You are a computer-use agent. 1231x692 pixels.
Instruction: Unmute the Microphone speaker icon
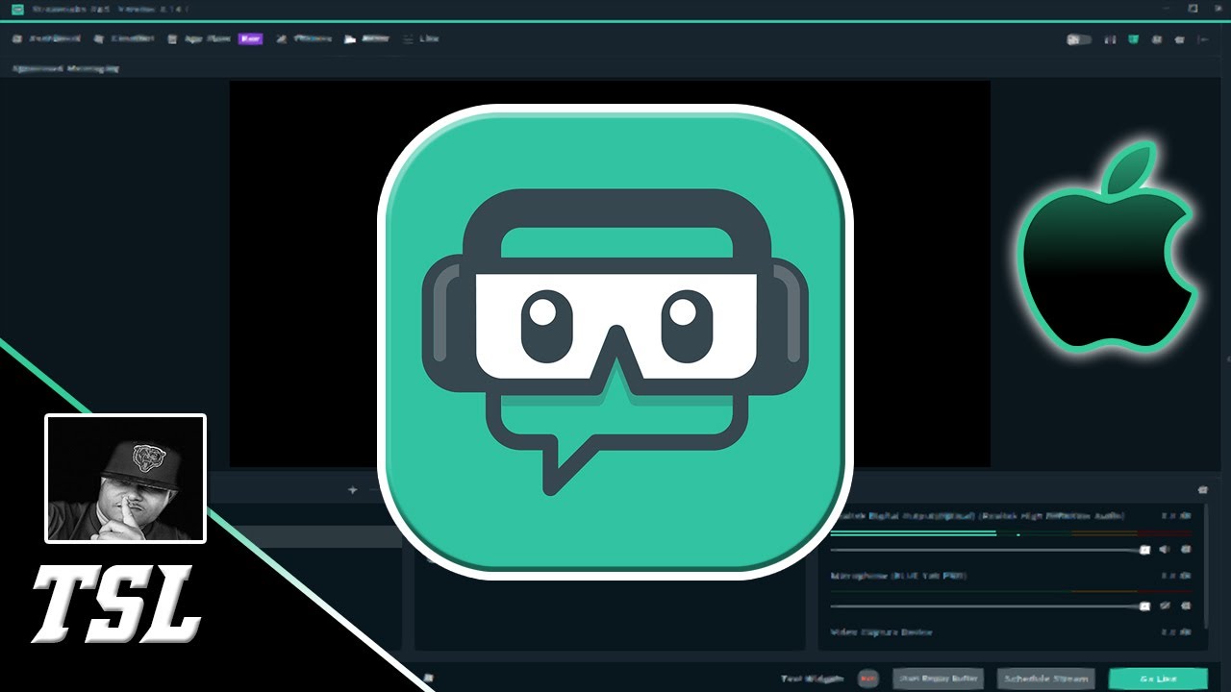pos(1165,606)
